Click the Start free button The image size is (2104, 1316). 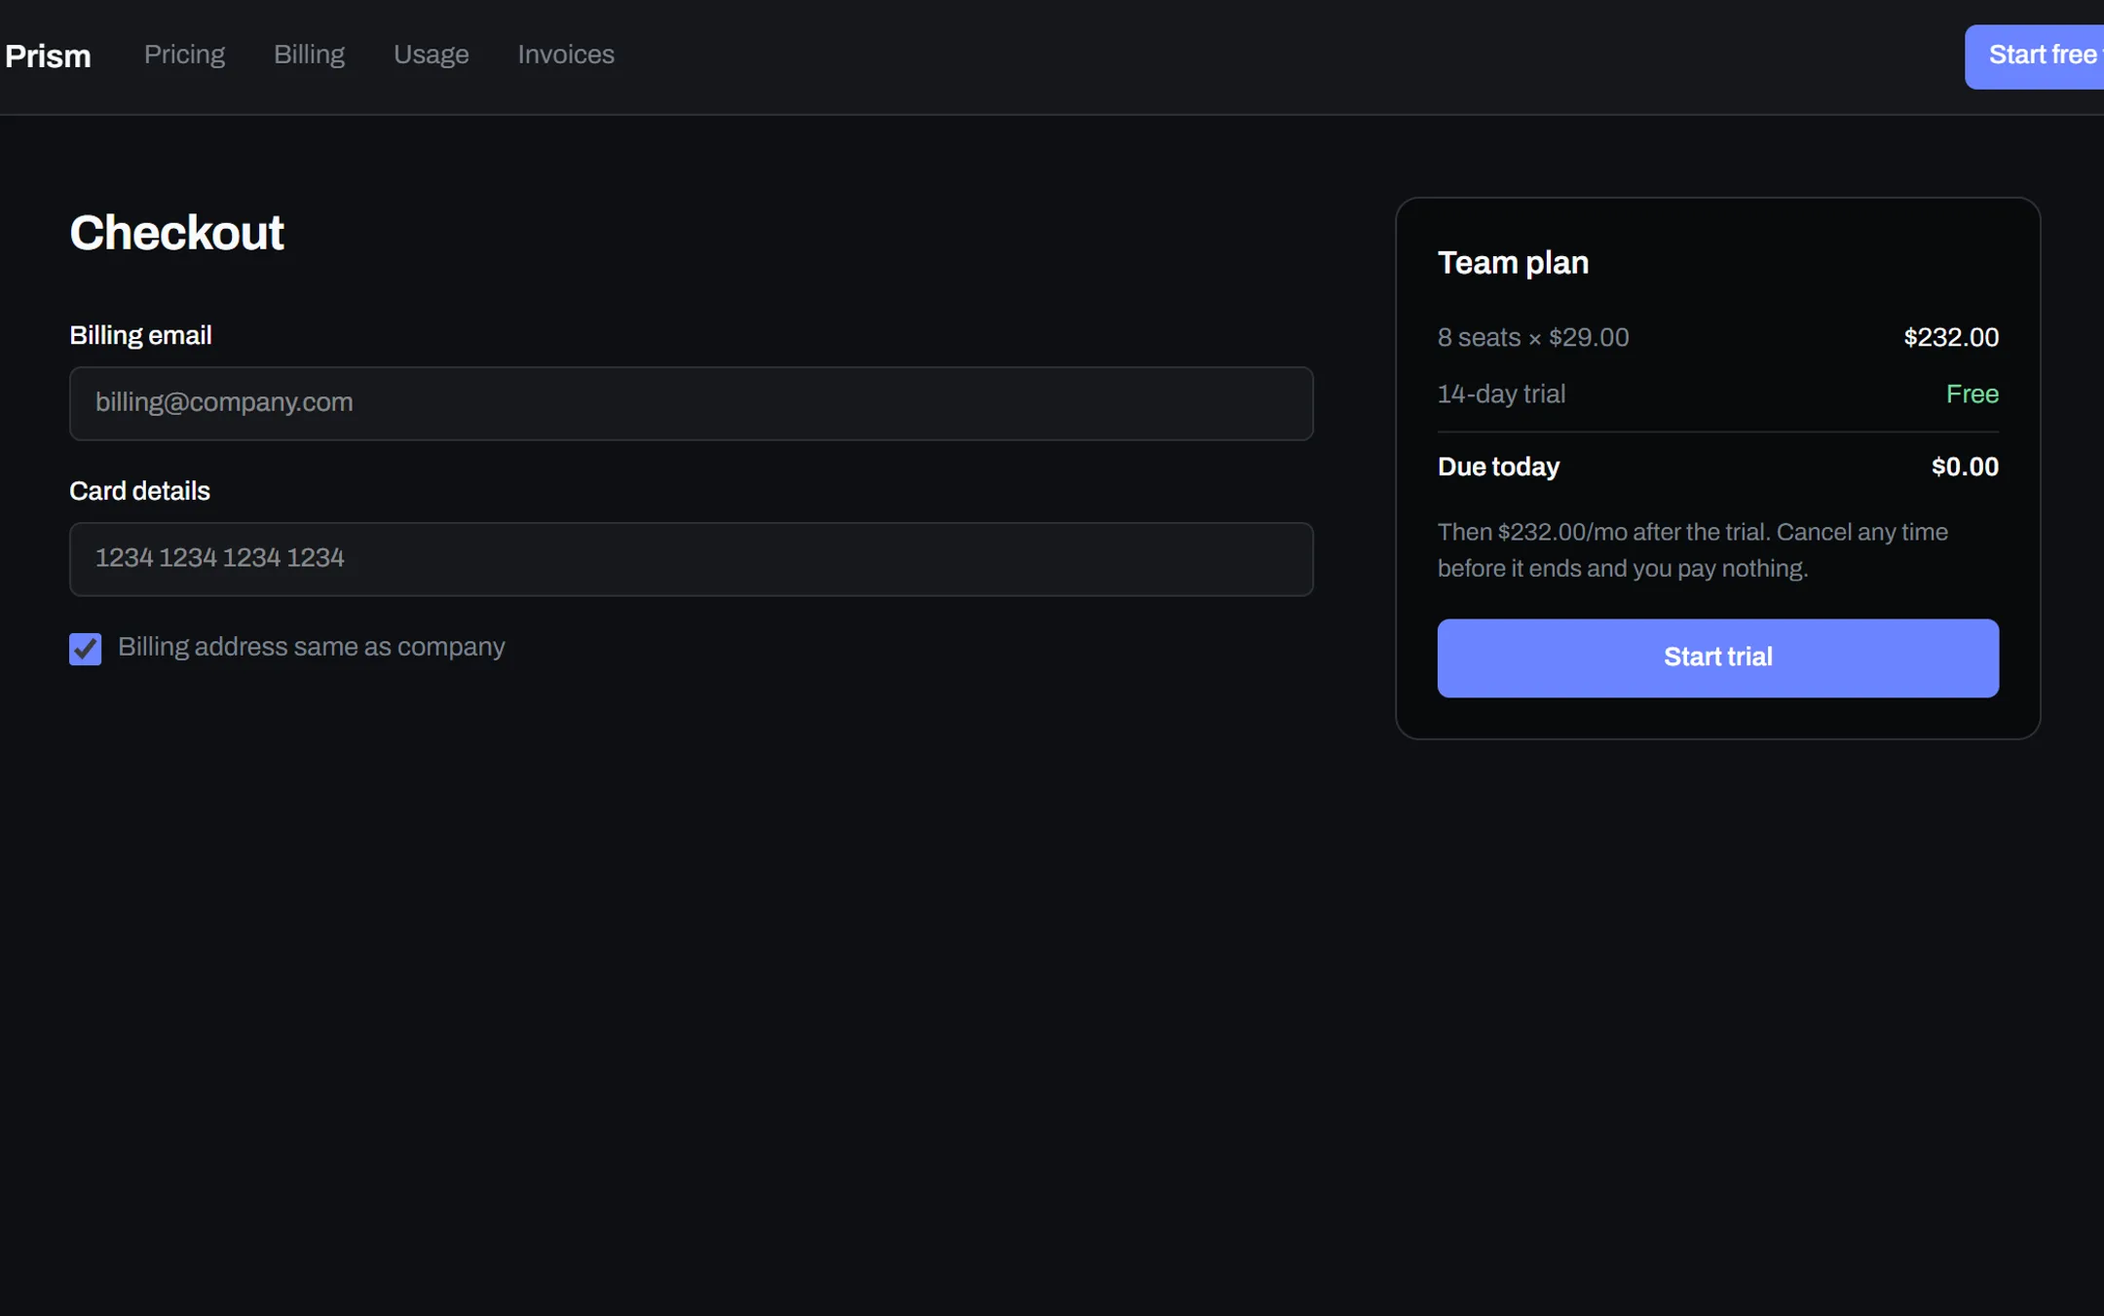pos(2034,56)
